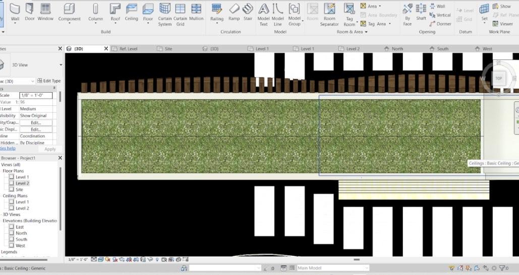Select the Ramp tool
519x275 pixels.
pos(234,12)
